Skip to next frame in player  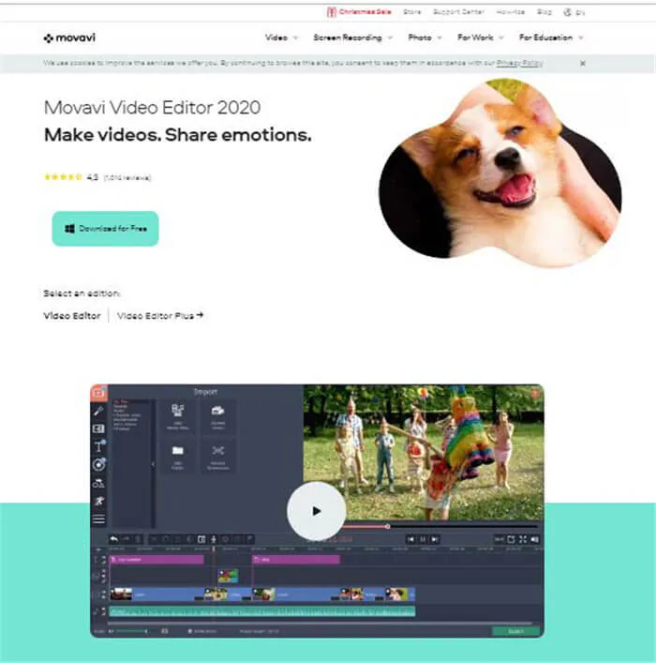pos(435,539)
